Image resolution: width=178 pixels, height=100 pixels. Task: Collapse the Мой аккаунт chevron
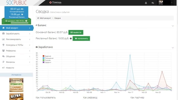tap(30, 28)
